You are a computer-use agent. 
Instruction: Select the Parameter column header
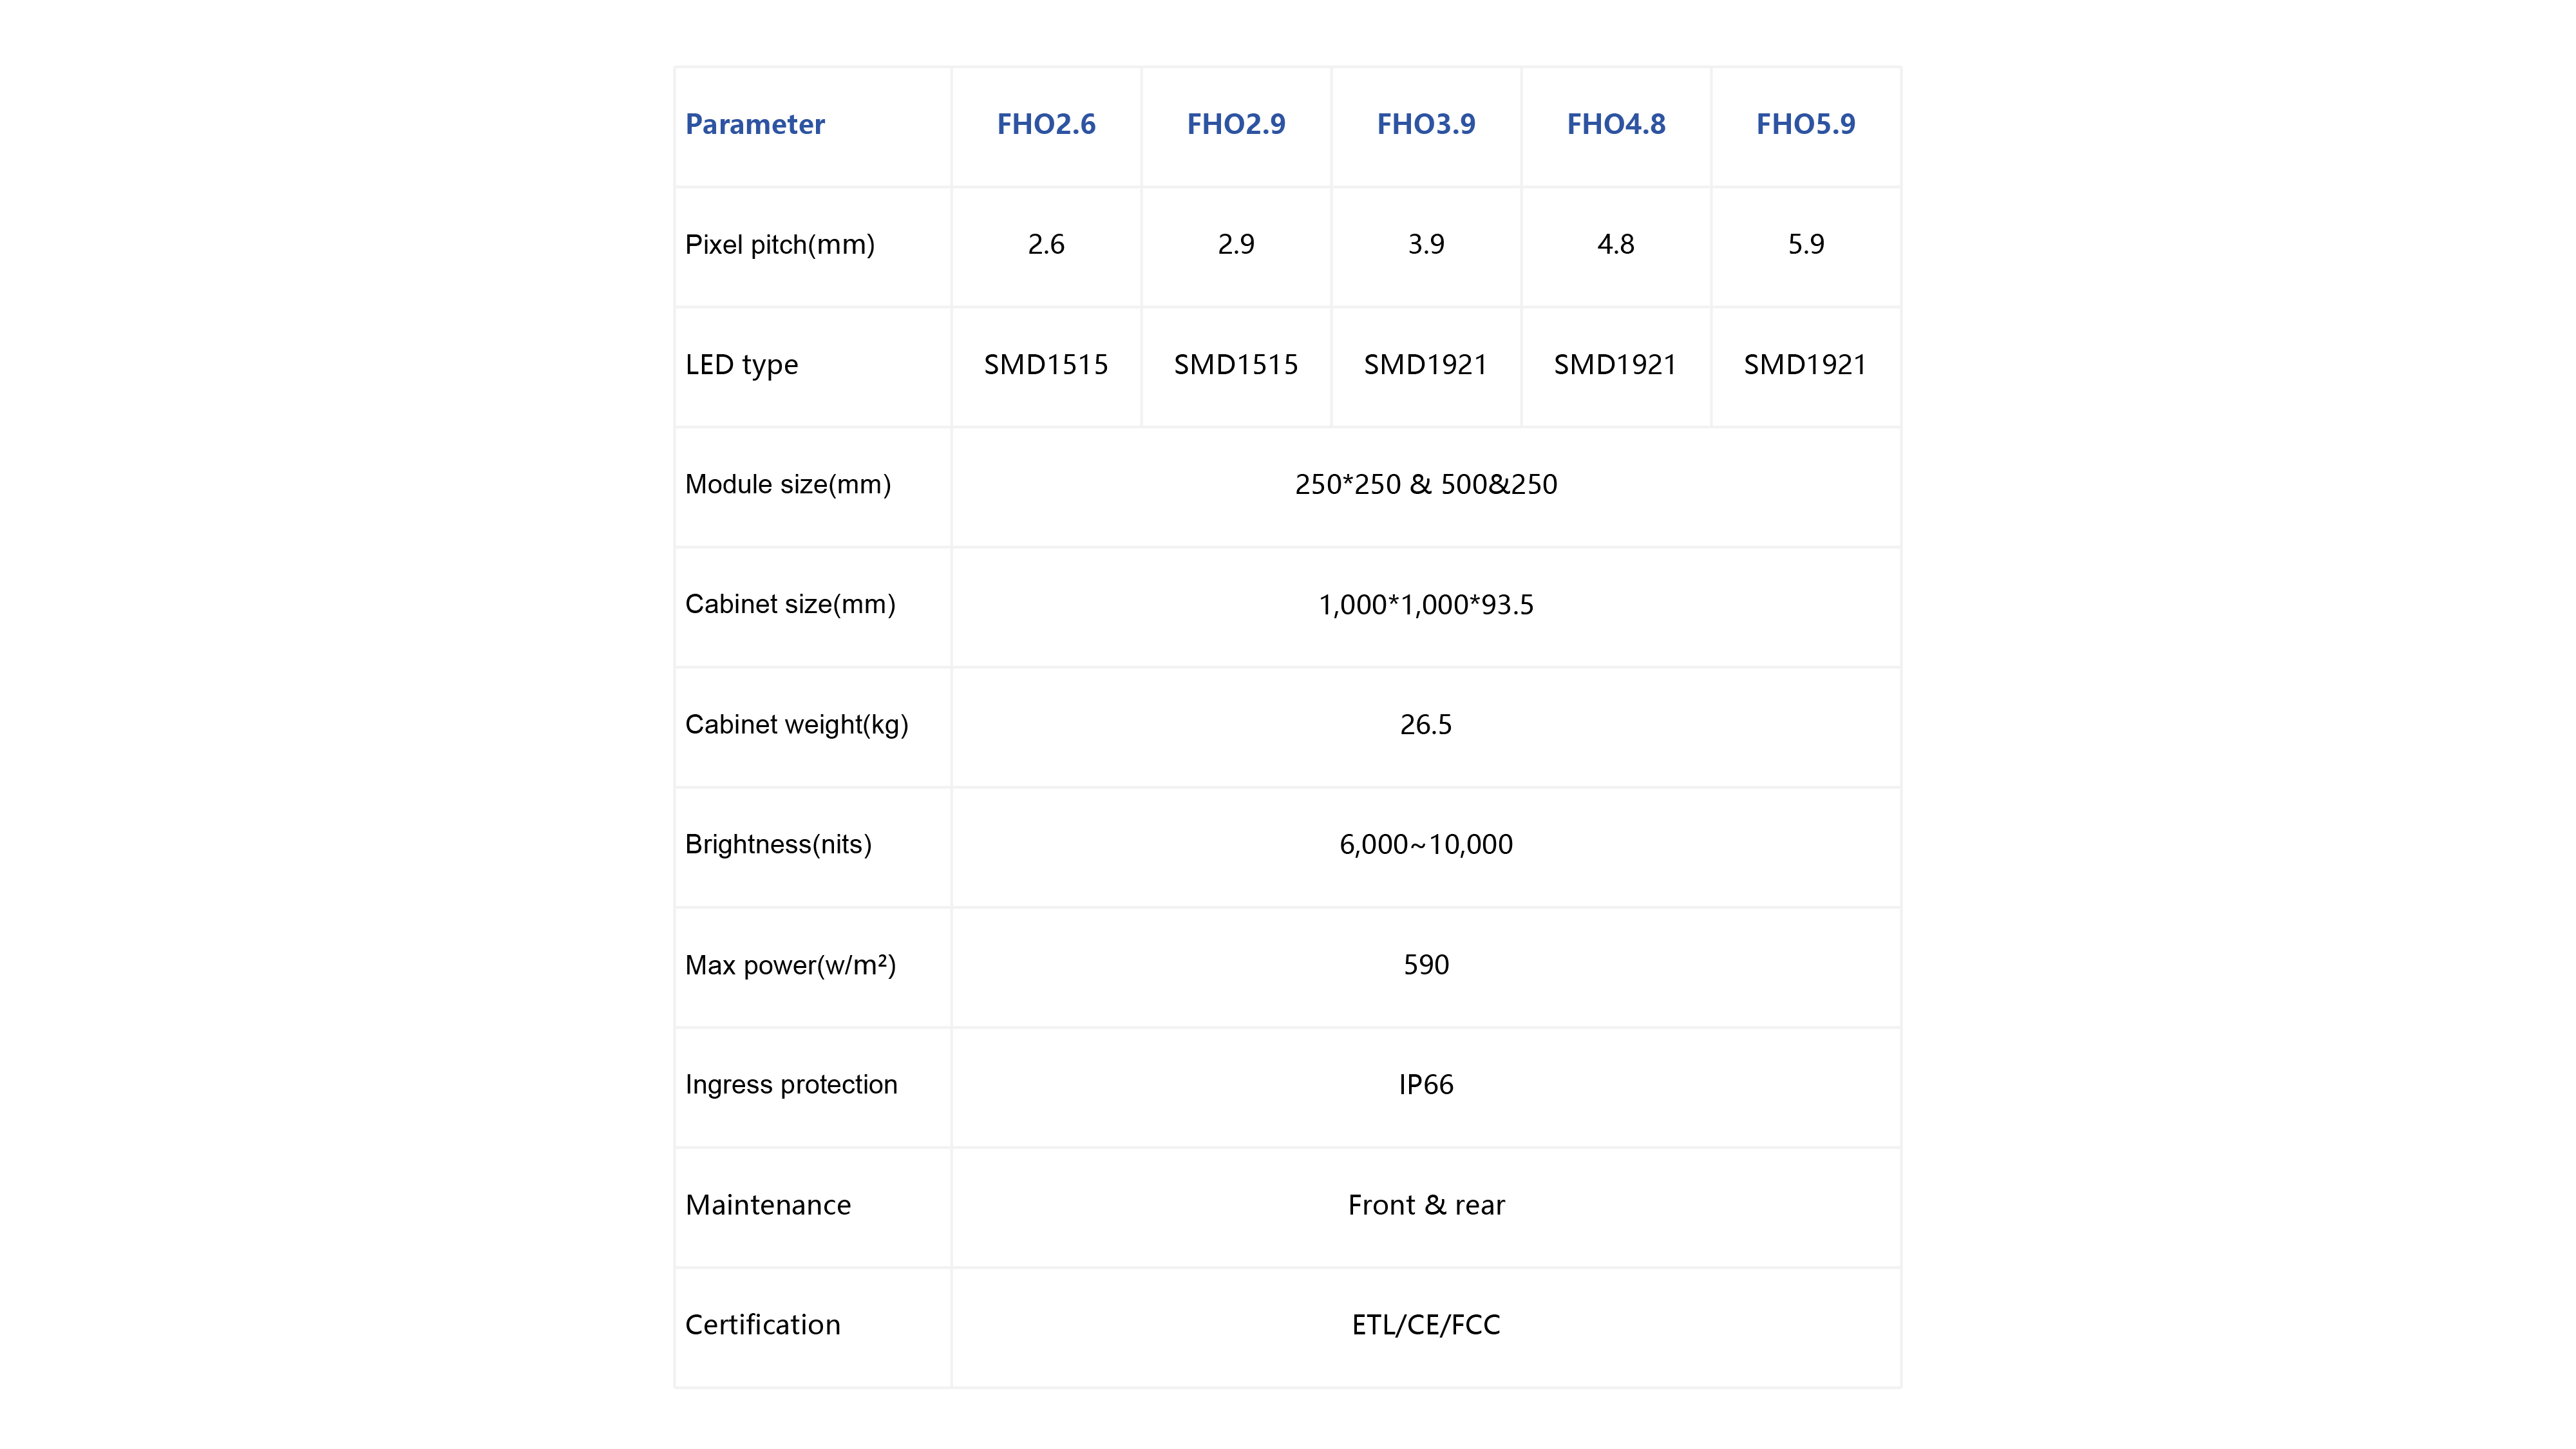pos(755,124)
